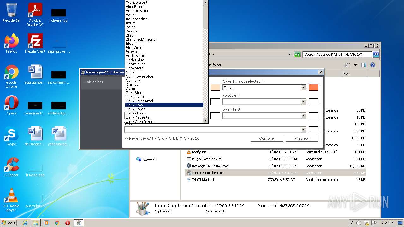Choose AliceBlue from the color list
The image size is (404, 227).
tap(164, 7)
